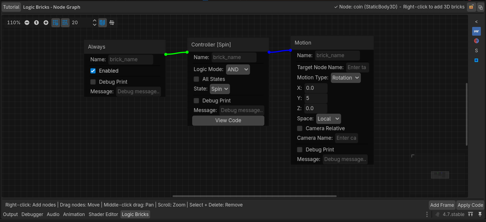Image resolution: width=486 pixels, height=222 pixels.
Task: Select the Logic Bricks tab
Action: (x=135, y=214)
